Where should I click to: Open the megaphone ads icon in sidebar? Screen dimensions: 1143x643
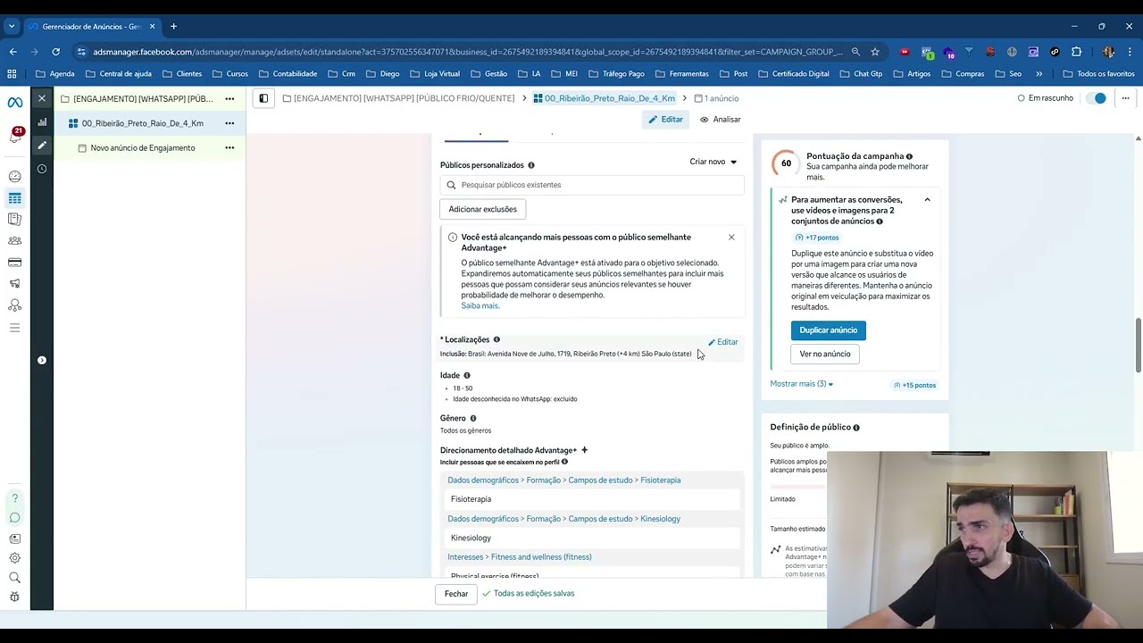tap(15, 284)
